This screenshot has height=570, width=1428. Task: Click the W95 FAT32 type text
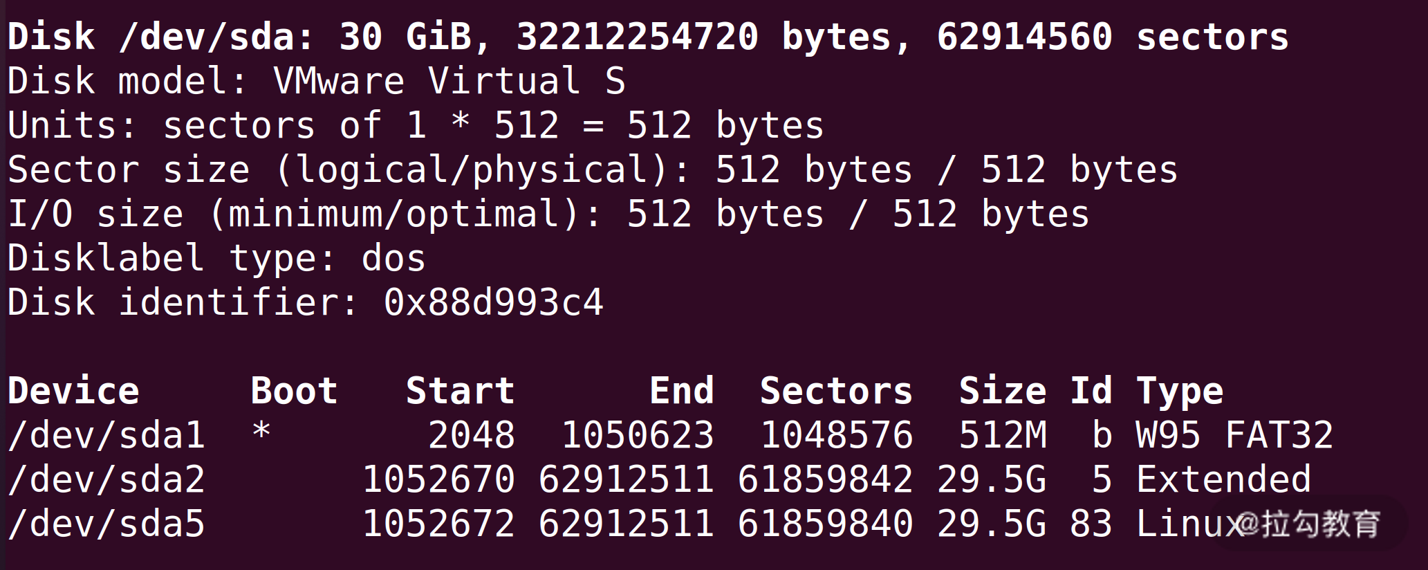(1234, 436)
